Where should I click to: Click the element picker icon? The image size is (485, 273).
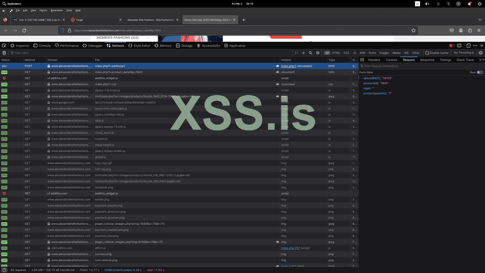click(x=4, y=46)
